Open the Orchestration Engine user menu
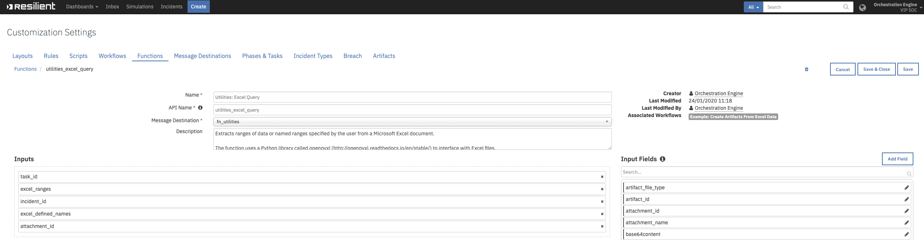Viewport: 924px width, 240px height. 898,7
